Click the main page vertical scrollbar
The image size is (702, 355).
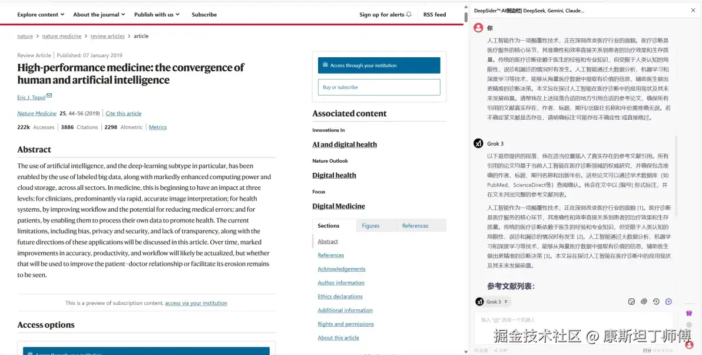tap(466, 17)
